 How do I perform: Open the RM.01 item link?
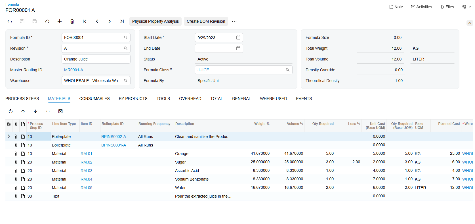pyautogui.click(x=86, y=154)
